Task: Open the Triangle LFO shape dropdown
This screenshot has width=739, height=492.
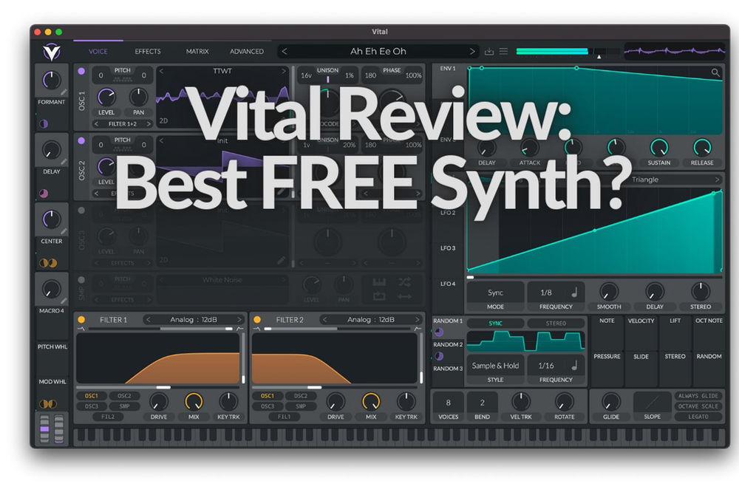Action: [672, 179]
